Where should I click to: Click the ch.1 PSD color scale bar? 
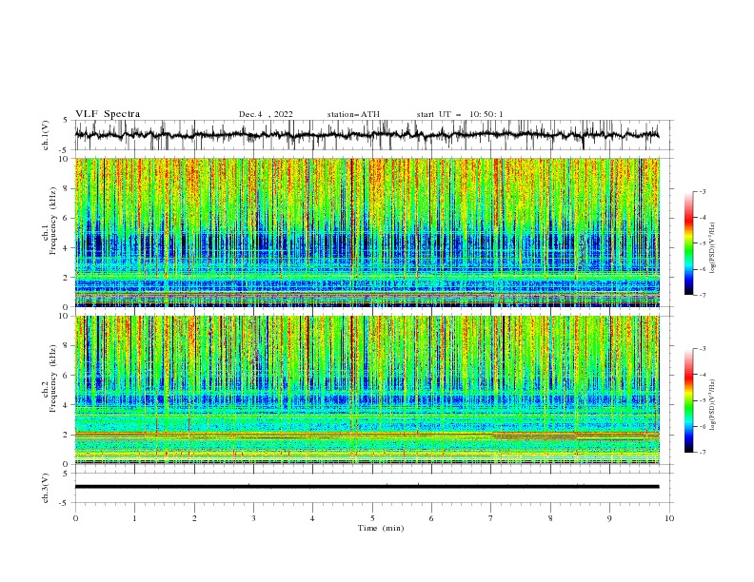tap(688, 243)
